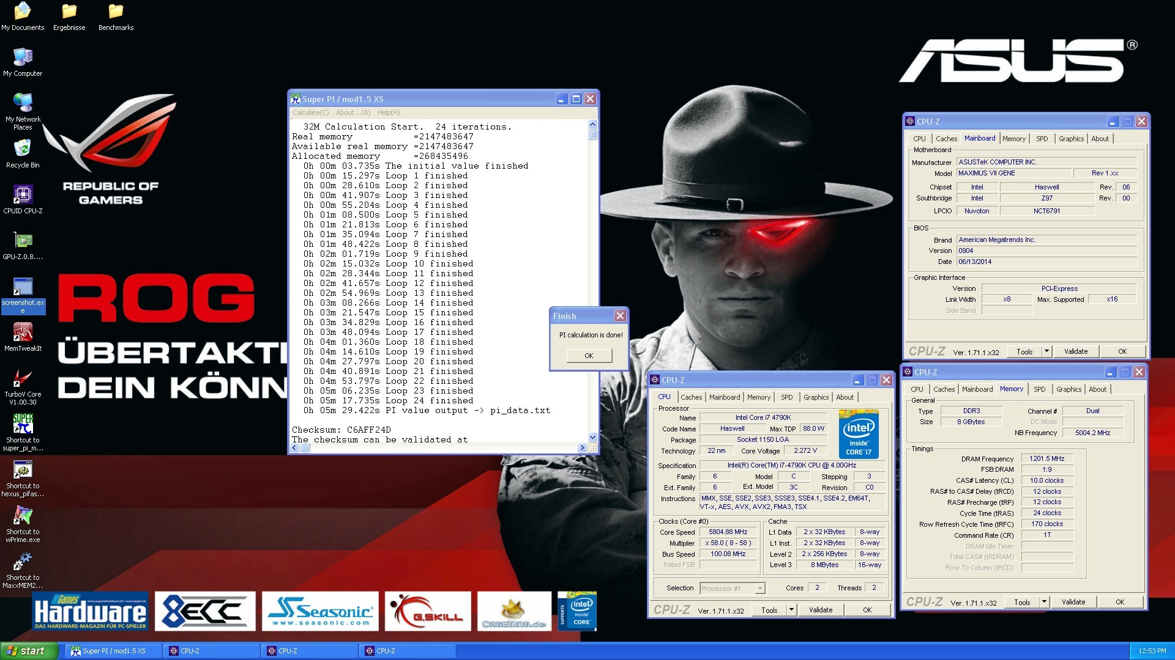Switch to second CPU-Z taskbar button
The height and width of the screenshot is (660, 1175).
pyautogui.click(x=310, y=651)
